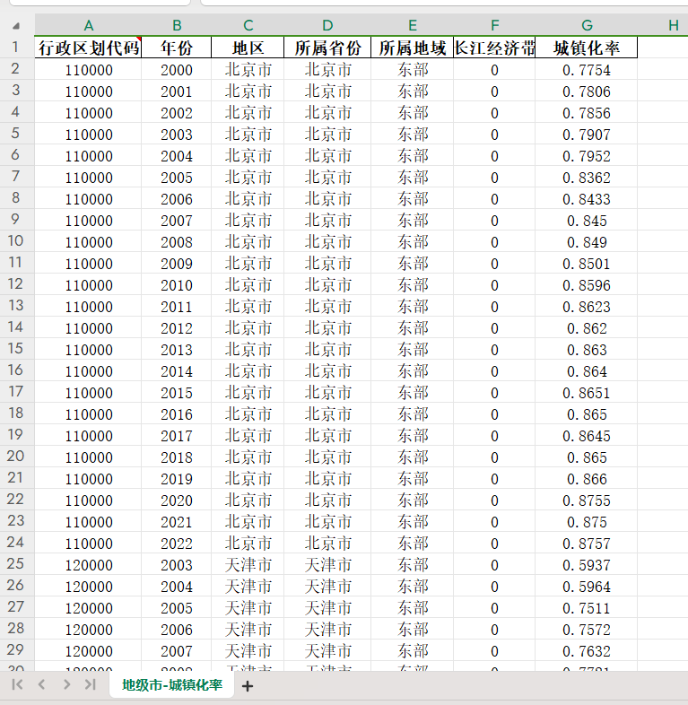688x705 pixels.
Task: Select column A header
Action: [88, 25]
